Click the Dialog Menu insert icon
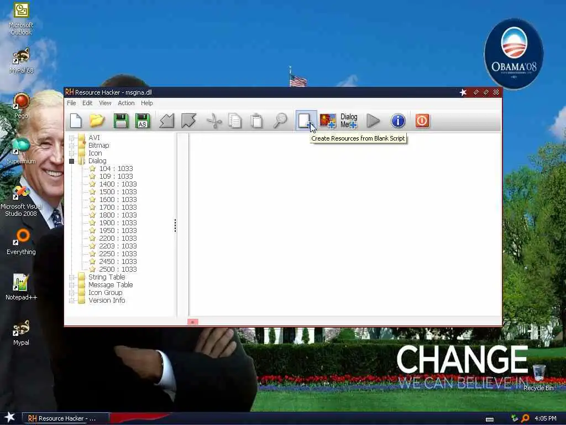The image size is (566, 425). tap(349, 121)
